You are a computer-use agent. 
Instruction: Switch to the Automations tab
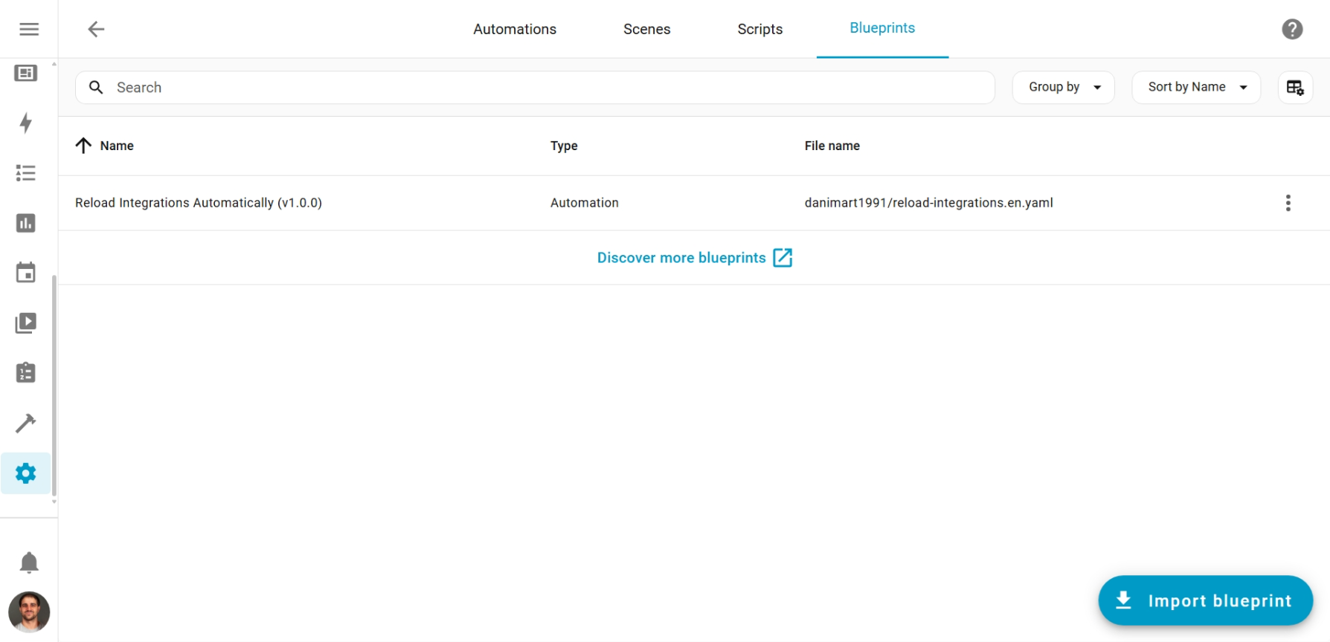[x=515, y=29]
